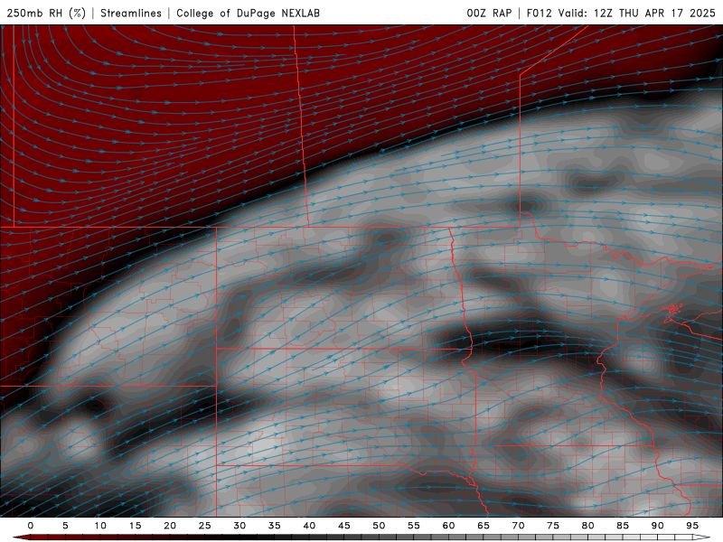This screenshot has width=723, height=542.
Task: Click the colorbar label '20'
Action: click(170, 526)
